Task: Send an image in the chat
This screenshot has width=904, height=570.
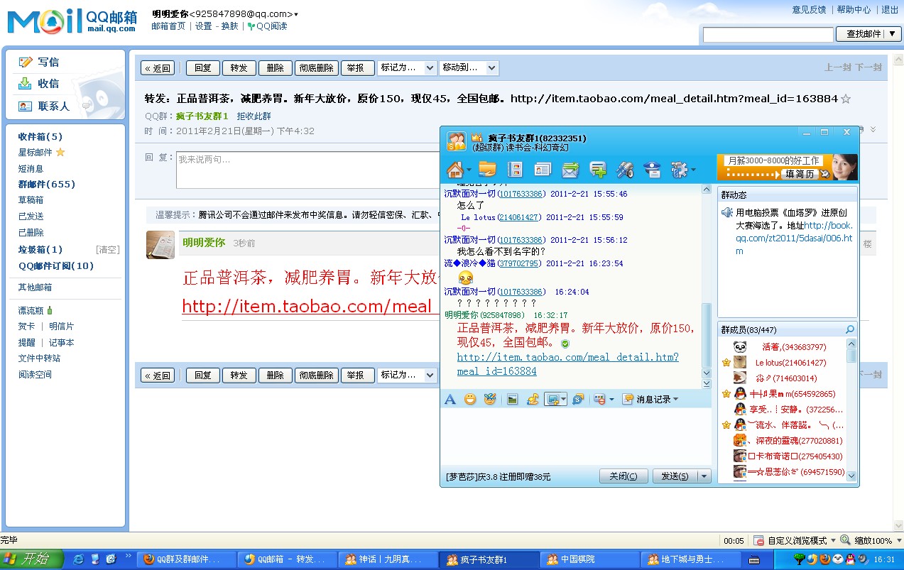Action: [x=512, y=399]
